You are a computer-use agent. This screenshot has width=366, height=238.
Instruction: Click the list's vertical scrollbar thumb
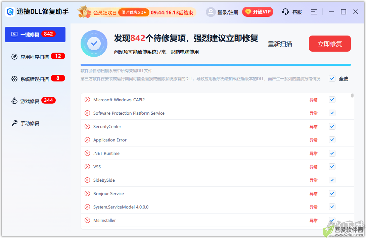tap(352, 96)
